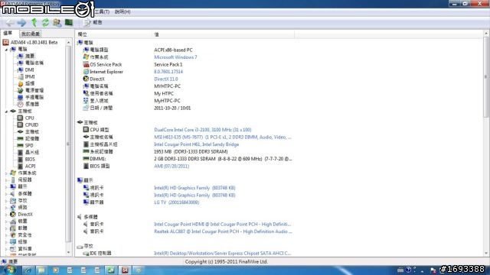Open Intel Cougar Point HDMI audio link
This screenshot has width=490, height=275.
pyautogui.click(x=223, y=224)
